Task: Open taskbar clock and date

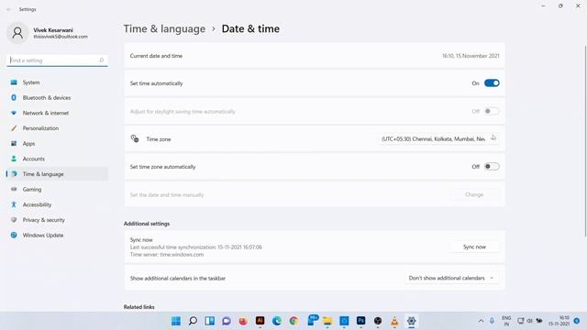Action: click(x=559, y=321)
